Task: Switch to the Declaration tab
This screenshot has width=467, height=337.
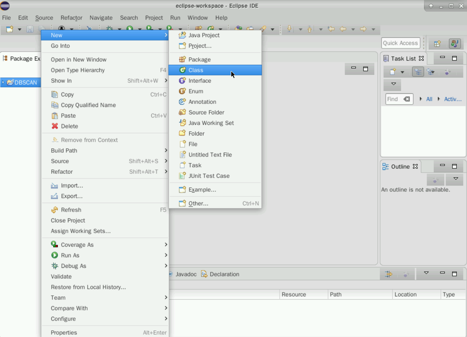Action: click(224, 274)
